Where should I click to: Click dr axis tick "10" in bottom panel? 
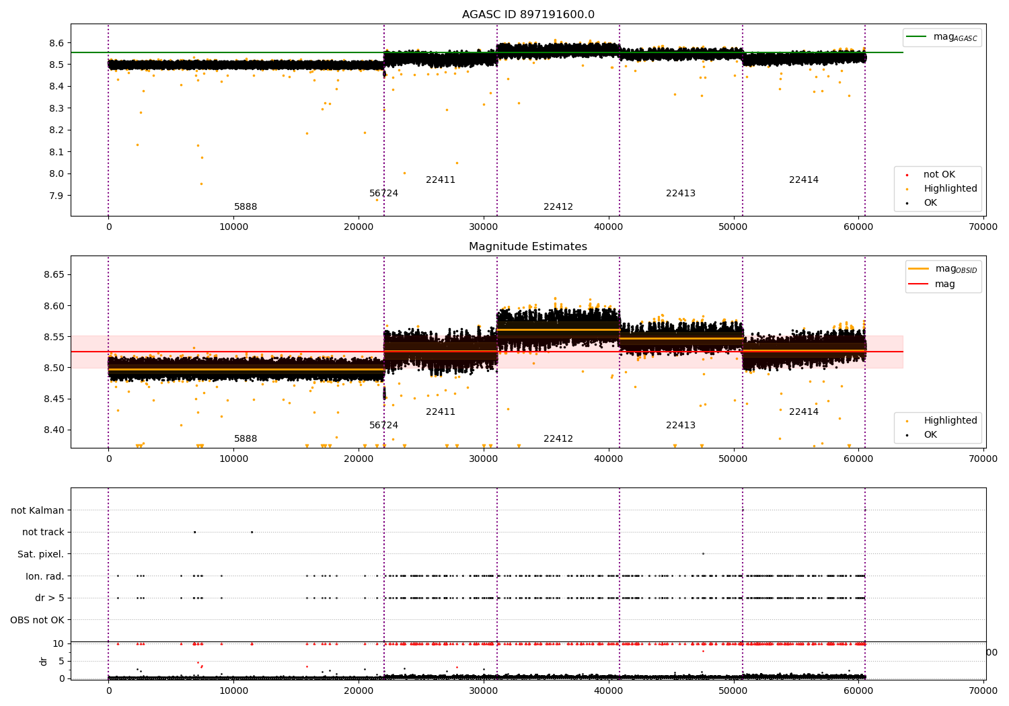click(x=59, y=643)
